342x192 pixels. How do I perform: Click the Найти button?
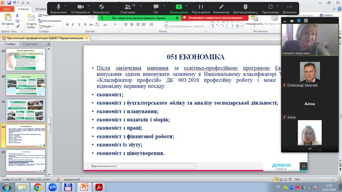pyautogui.click(x=326, y=15)
